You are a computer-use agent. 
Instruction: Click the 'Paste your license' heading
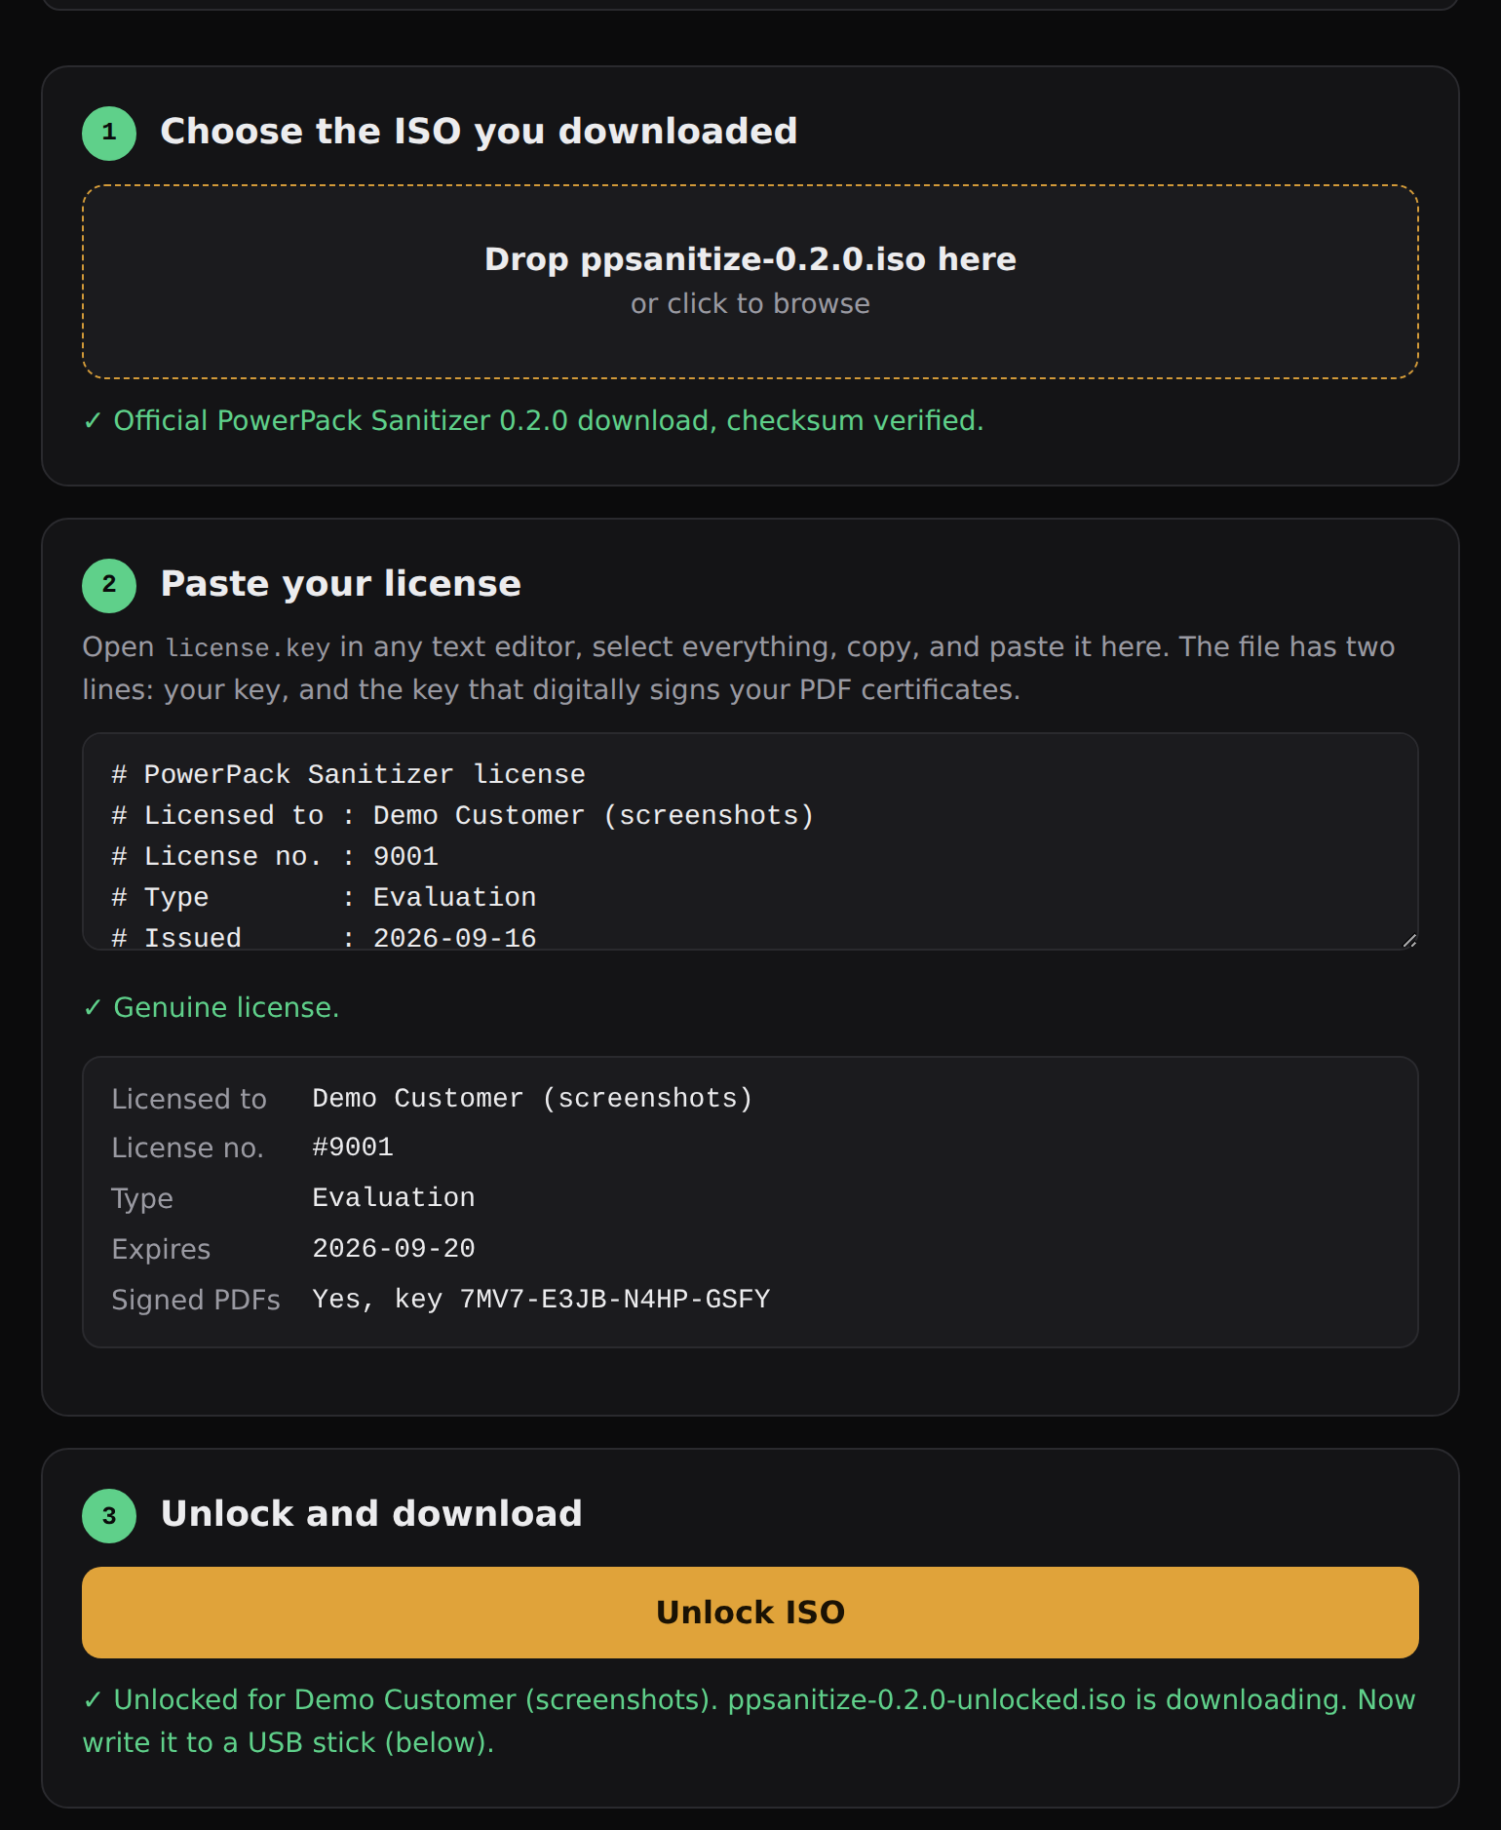(x=340, y=584)
